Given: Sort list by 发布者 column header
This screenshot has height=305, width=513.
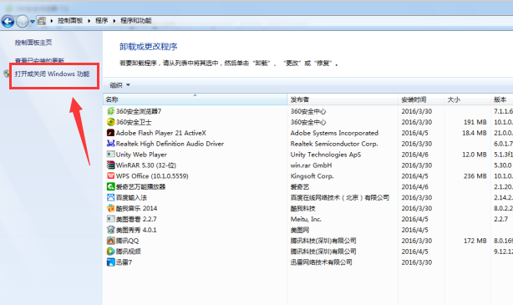Looking at the screenshot, I should (343, 99).
